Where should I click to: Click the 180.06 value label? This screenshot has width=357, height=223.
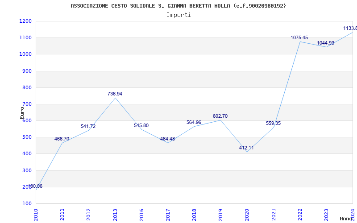coord(35,186)
